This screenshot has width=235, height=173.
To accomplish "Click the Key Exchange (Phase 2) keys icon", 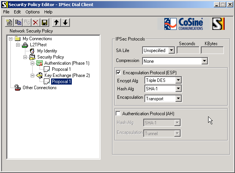I will (40, 75).
